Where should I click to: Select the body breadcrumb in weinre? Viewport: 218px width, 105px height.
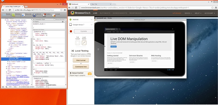pos(15,87)
